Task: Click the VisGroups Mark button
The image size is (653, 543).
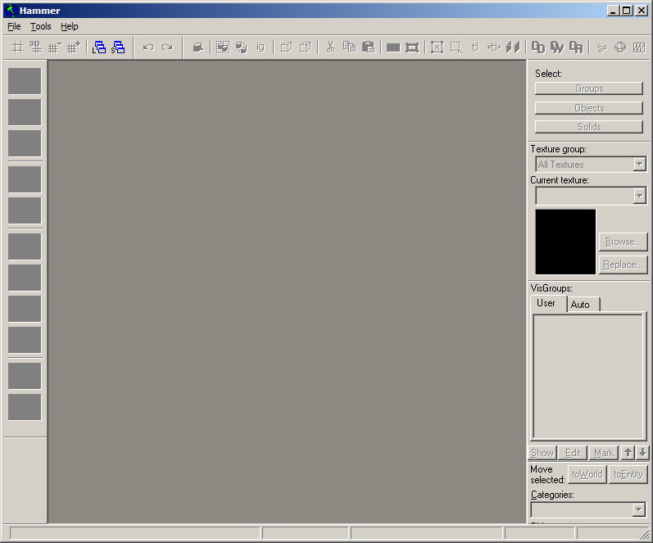Action: 604,453
